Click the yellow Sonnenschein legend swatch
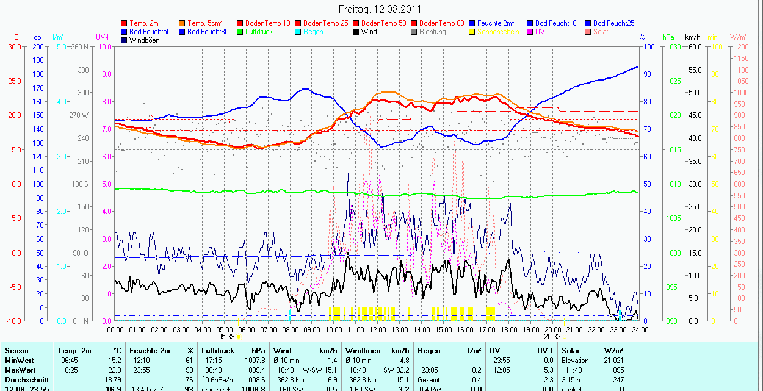Viewport: 763px width, 391px height. pos(471,32)
